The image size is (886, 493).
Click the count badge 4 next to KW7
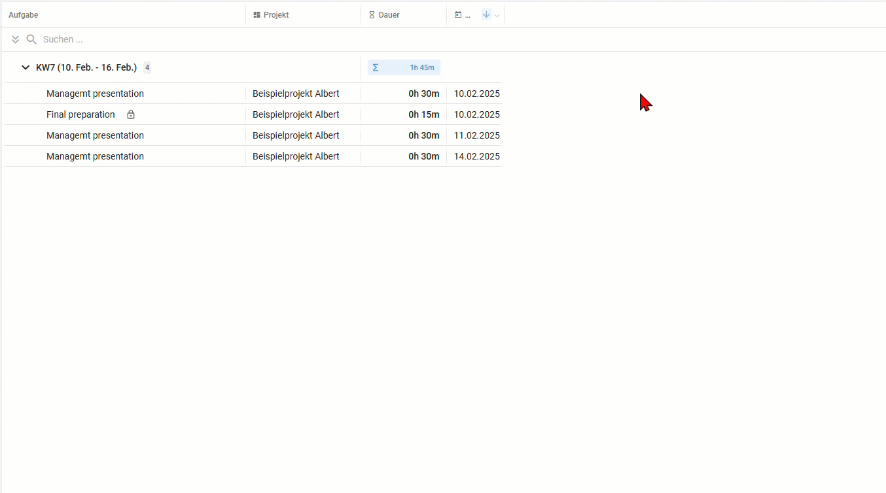(x=147, y=67)
